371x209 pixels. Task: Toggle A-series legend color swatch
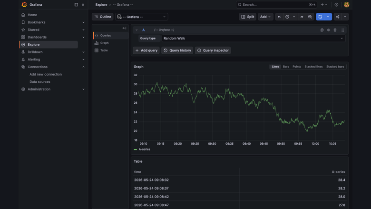click(136, 149)
